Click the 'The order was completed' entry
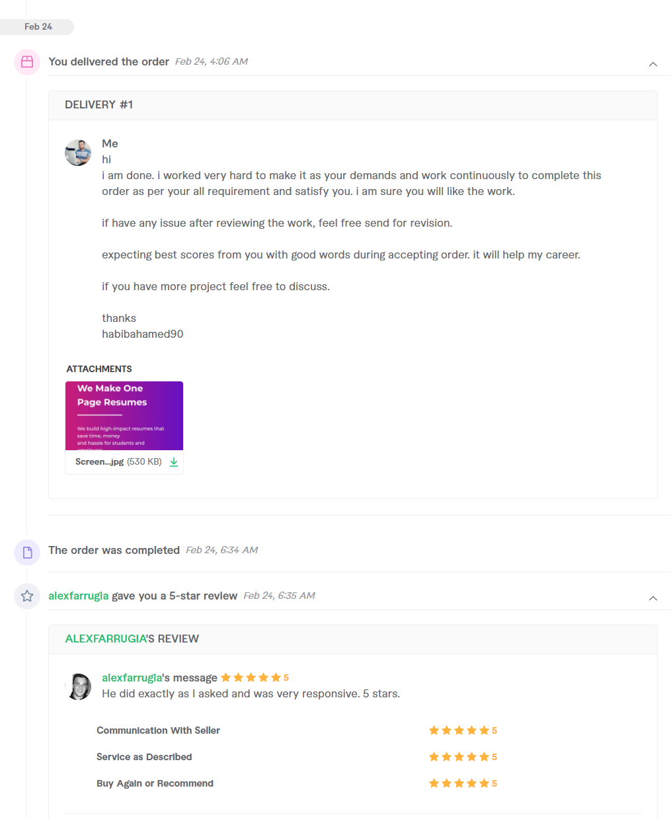This screenshot has height=819, width=671. [x=114, y=550]
